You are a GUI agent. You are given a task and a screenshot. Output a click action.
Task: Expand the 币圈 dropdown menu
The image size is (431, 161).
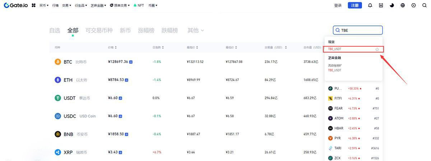pyautogui.click(x=153, y=5)
